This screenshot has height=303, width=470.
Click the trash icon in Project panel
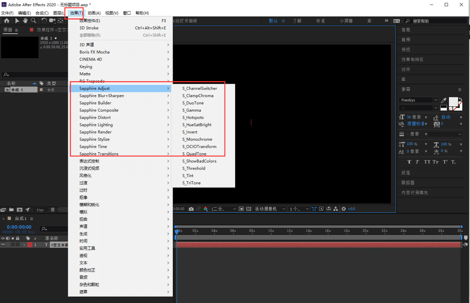point(53,210)
